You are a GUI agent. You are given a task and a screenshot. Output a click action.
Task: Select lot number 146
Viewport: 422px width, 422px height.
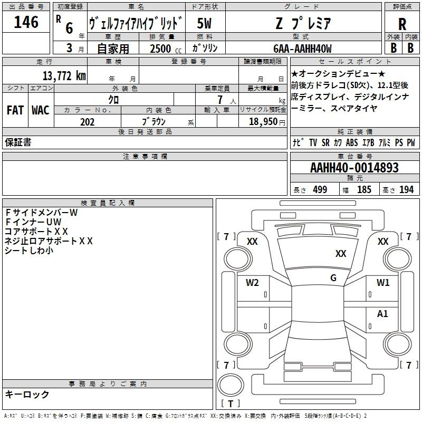click(26, 22)
